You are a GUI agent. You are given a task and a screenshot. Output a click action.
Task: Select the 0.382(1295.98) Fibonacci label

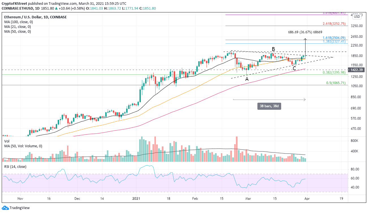point(334,73)
